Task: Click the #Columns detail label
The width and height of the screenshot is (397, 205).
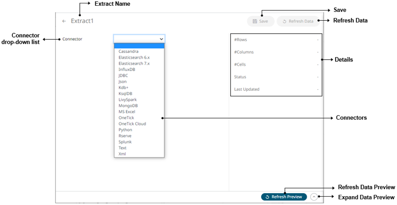Action: coord(244,52)
